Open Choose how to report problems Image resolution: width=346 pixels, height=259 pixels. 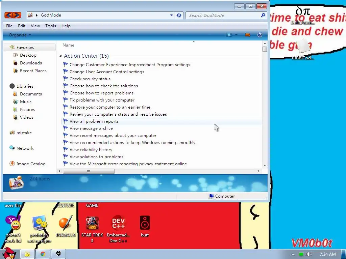tap(101, 93)
